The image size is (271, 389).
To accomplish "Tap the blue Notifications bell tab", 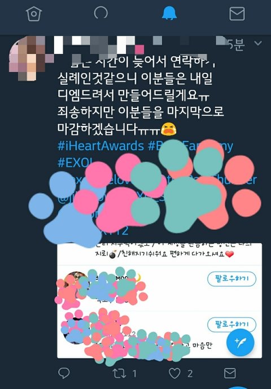I will tap(169, 14).
